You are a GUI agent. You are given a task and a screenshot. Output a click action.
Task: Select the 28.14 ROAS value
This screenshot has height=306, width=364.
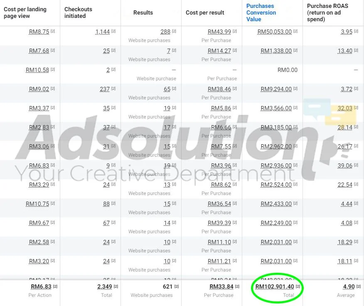click(x=345, y=127)
